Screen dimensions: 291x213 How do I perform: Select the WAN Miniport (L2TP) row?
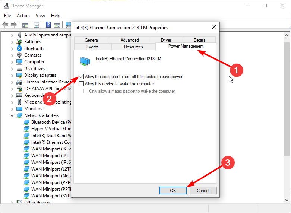click(x=47, y=169)
